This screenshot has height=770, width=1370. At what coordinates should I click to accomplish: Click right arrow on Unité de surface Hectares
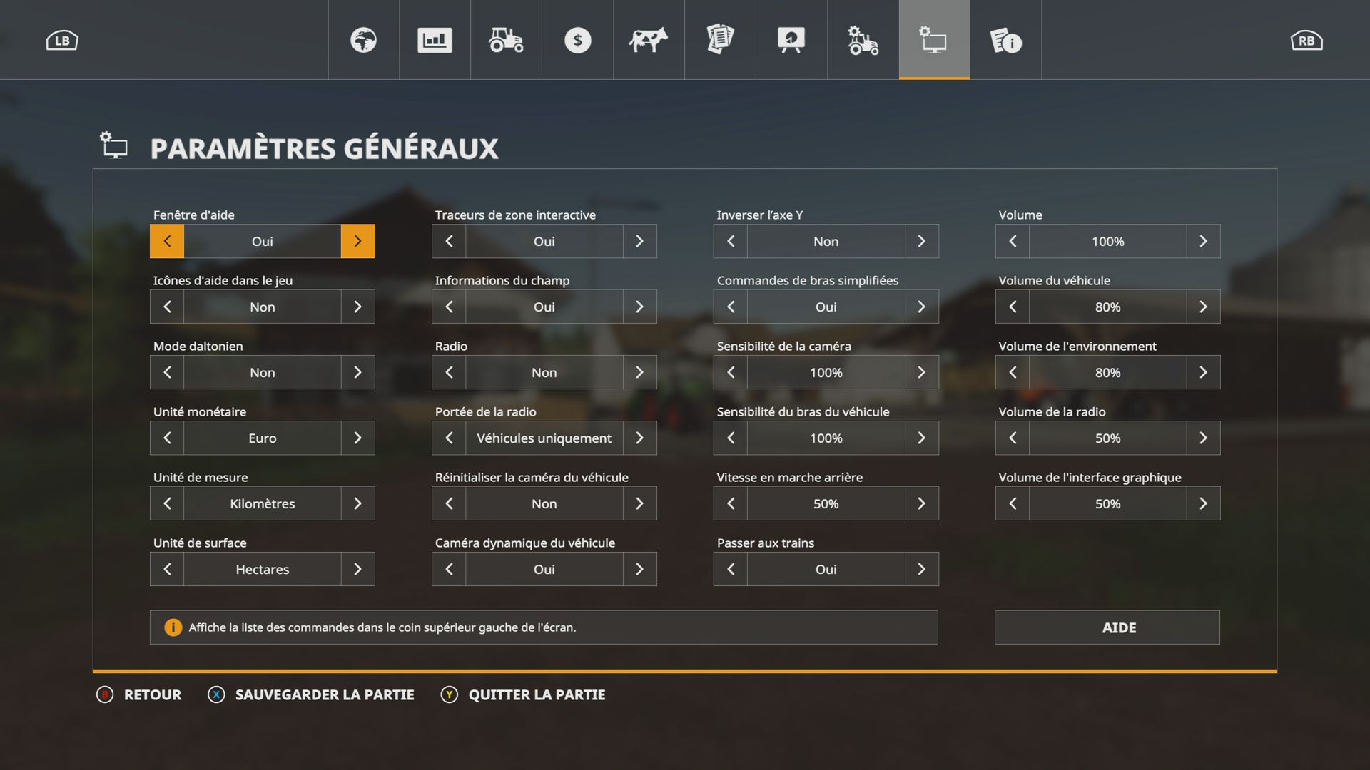[357, 569]
